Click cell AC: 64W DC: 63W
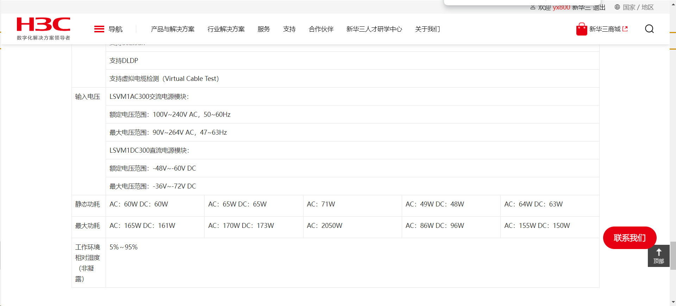676x306 pixels. coord(550,206)
